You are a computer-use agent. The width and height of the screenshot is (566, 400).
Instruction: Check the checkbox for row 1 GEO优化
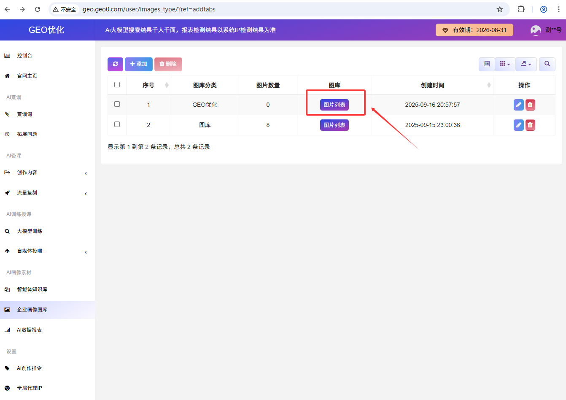[x=117, y=104]
